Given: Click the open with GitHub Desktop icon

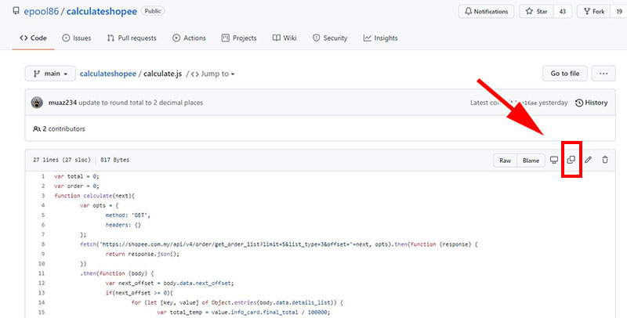Looking at the screenshot, I should 554,160.
